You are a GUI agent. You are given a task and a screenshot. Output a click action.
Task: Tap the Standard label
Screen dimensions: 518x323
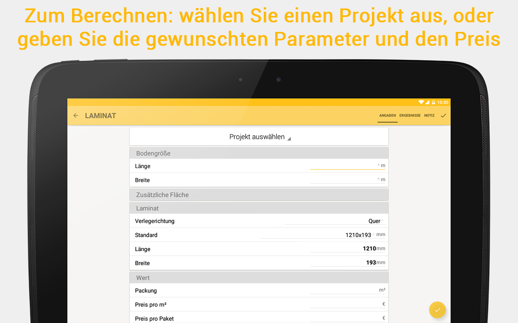click(146, 235)
